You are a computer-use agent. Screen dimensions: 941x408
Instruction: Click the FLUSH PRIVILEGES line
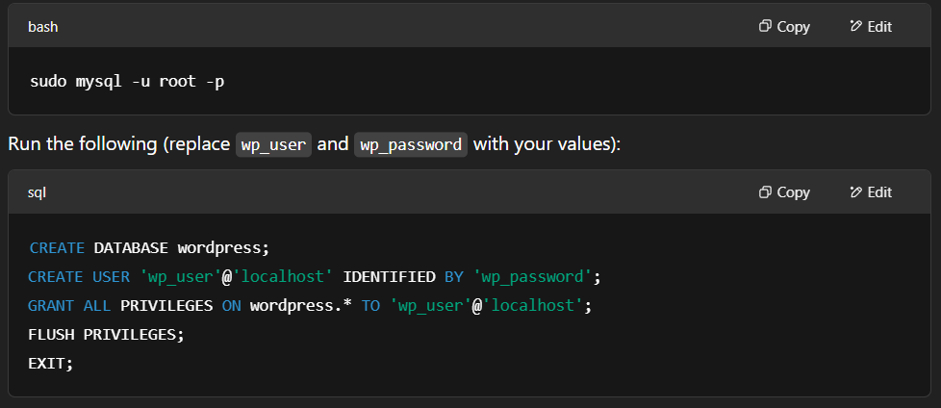(x=106, y=334)
